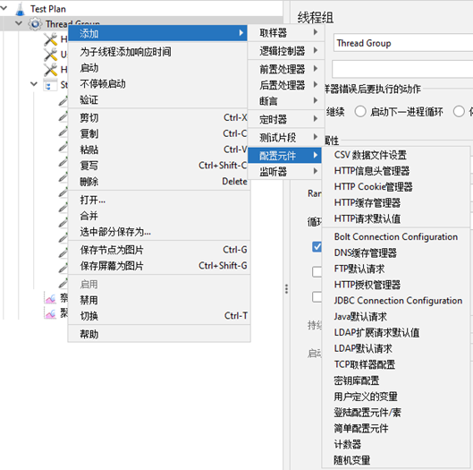This screenshot has width=473, height=470.
Task: Click the panel splitter dots handle
Action: point(286,289)
